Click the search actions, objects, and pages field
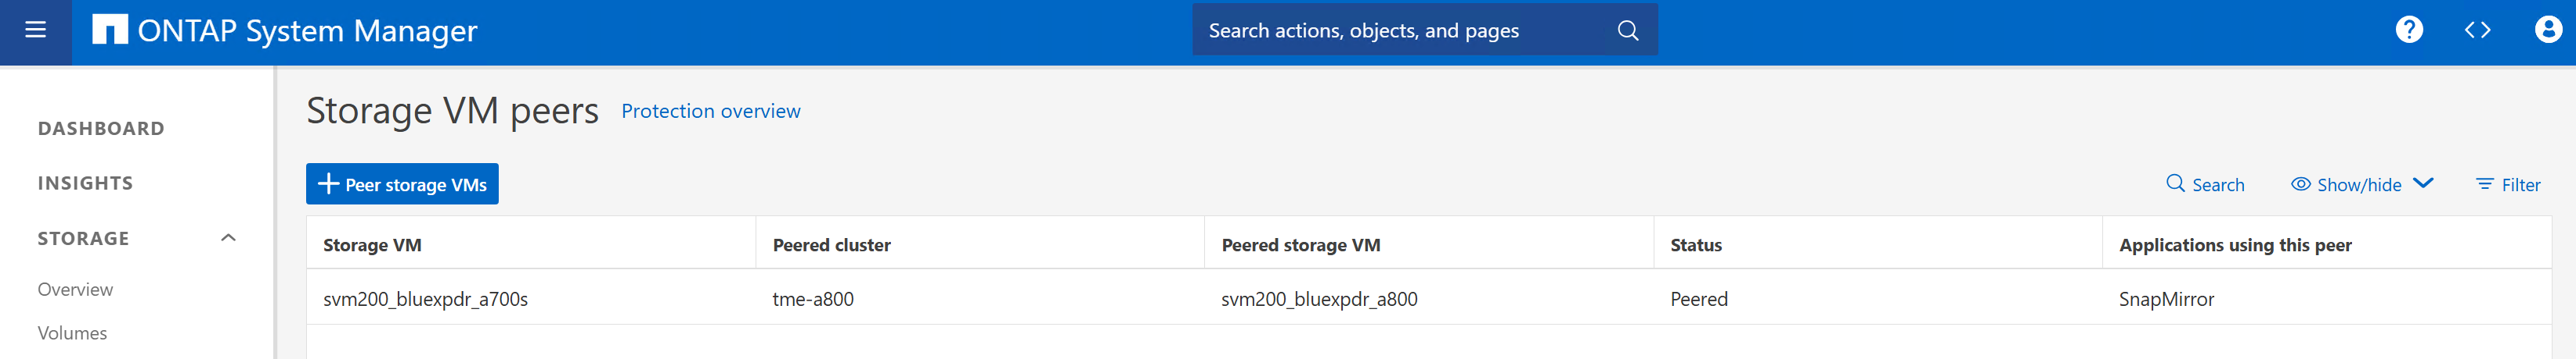This screenshot has width=2576, height=359. coord(1400,31)
